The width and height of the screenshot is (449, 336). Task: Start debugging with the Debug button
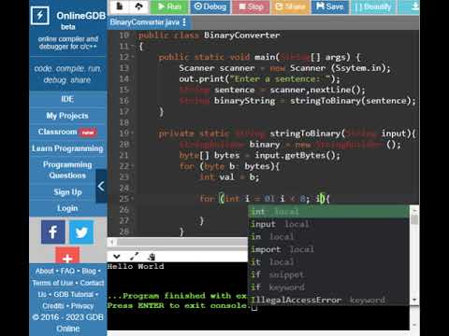point(210,7)
